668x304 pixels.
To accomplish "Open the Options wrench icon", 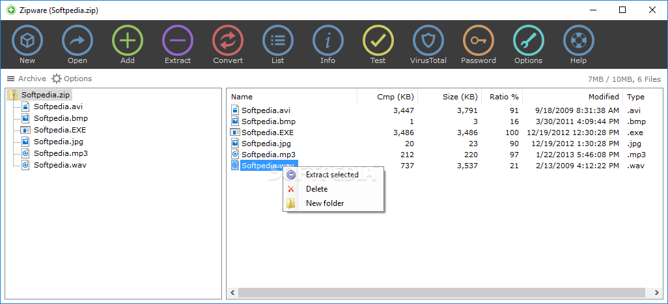I will 528,41.
